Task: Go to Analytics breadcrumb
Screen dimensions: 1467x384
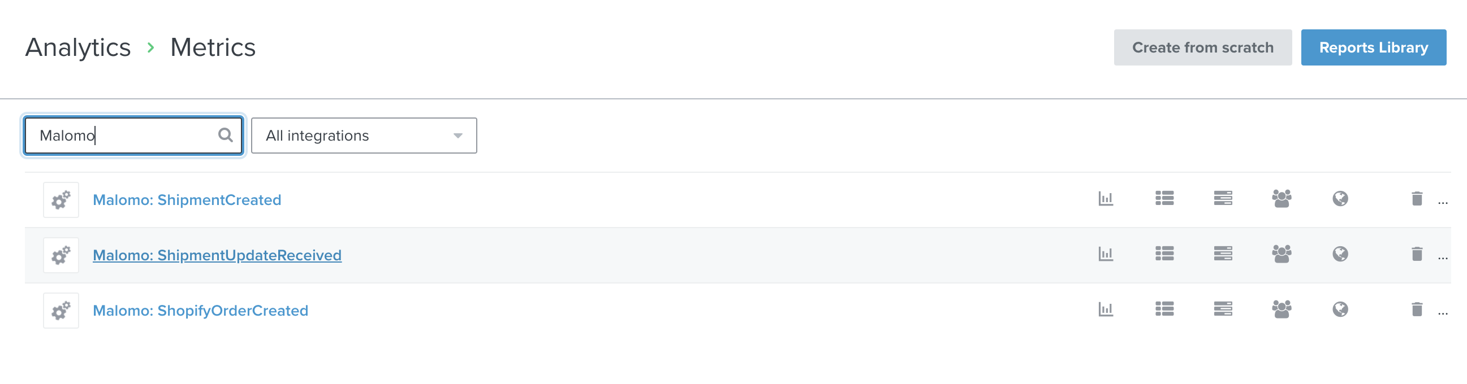Action: 78,47
